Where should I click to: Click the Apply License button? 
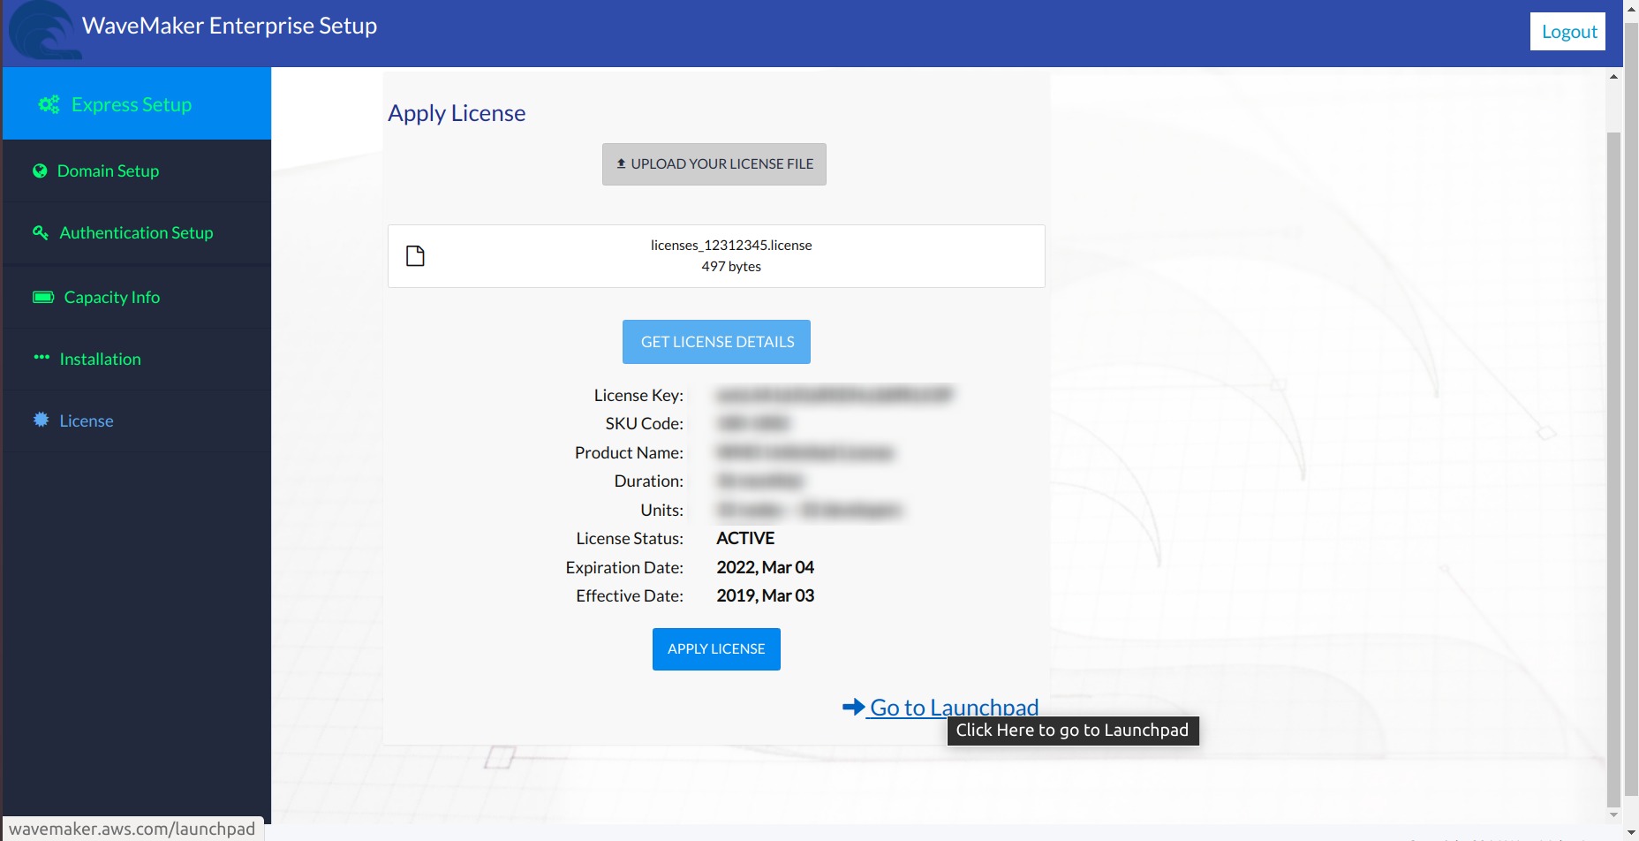coord(716,648)
